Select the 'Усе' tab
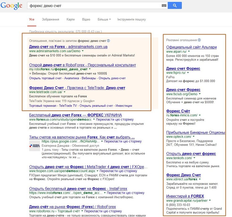The image size is (232, 217). tap(32, 19)
